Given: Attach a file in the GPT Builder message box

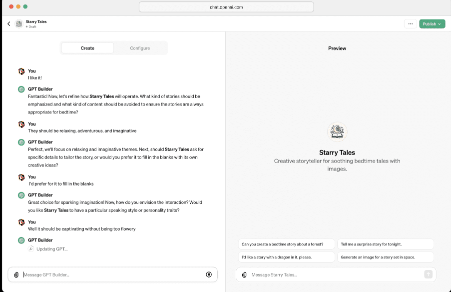Looking at the screenshot, I should point(16,274).
